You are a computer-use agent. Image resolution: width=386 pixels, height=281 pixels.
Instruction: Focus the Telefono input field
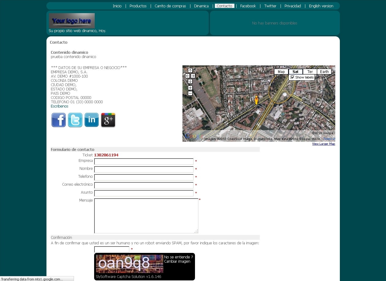click(x=144, y=177)
